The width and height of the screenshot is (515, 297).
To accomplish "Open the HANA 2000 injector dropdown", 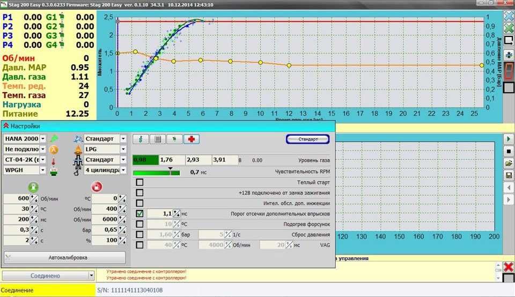I will pyautogui.click(x=43, y=139).
